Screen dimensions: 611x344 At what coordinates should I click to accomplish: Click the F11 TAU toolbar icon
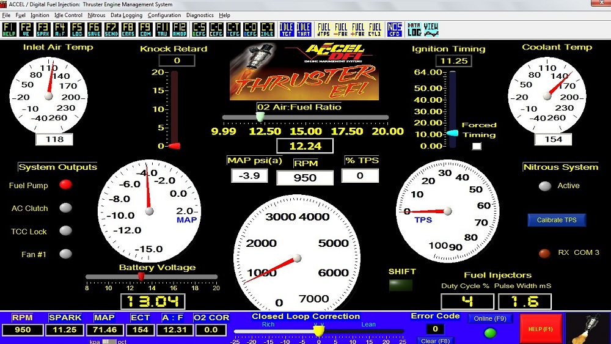(x=162, y=29)
